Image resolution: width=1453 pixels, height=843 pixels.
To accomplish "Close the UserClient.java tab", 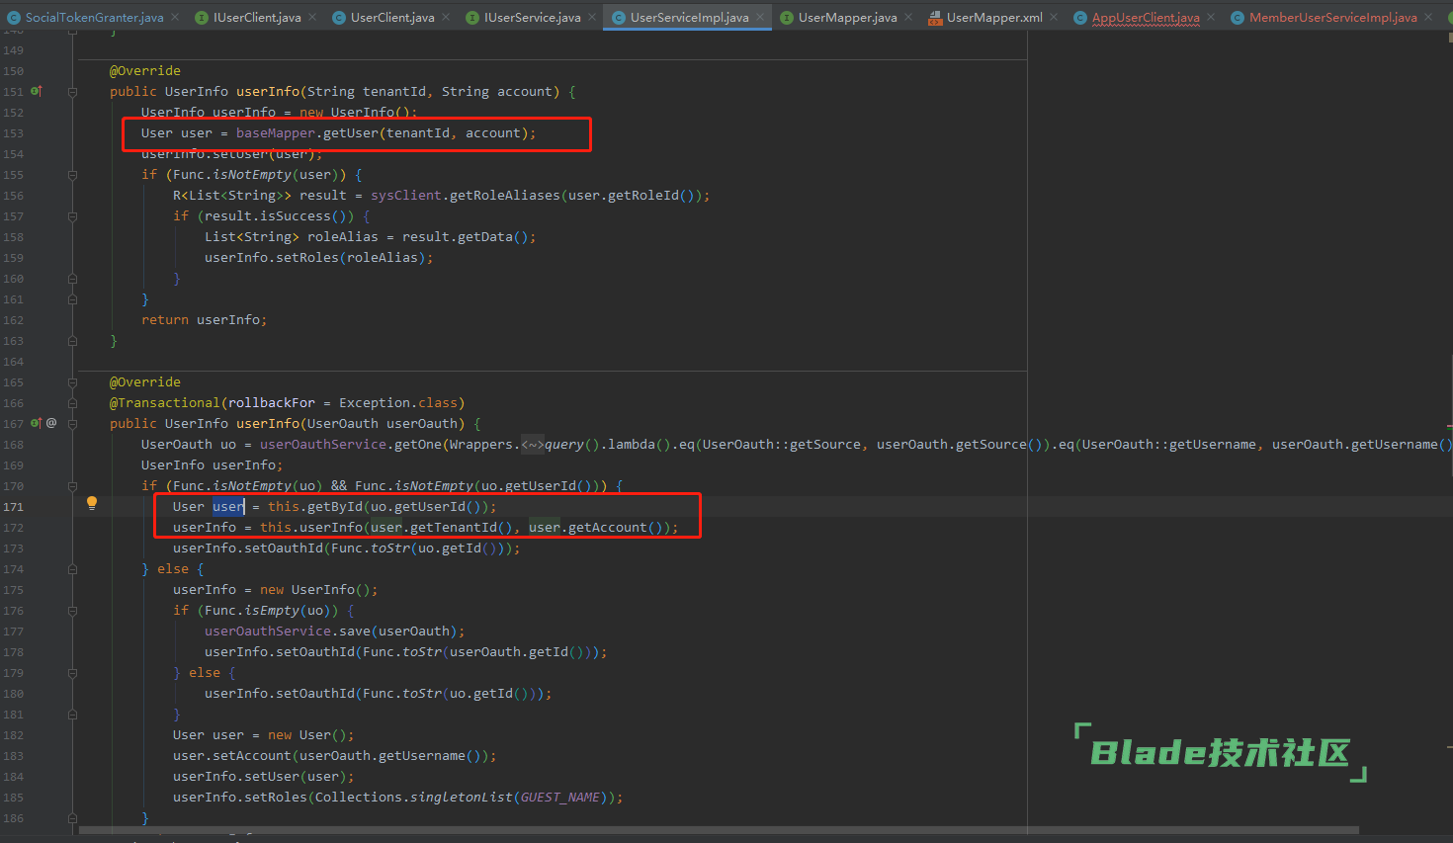I will coord(446,17).
